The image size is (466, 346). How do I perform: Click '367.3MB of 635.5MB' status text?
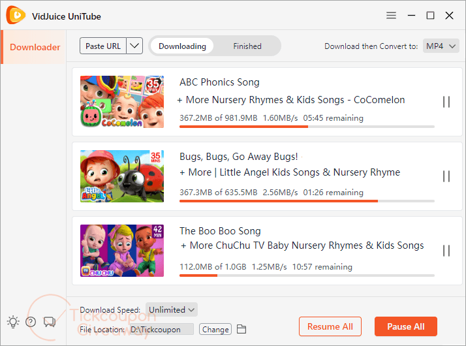click(219, 193)
